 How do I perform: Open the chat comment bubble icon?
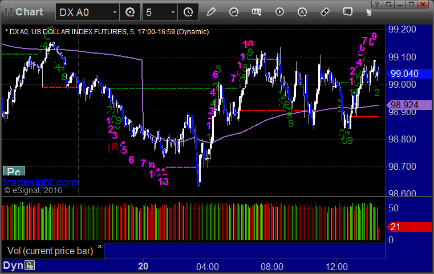point(348,12)
